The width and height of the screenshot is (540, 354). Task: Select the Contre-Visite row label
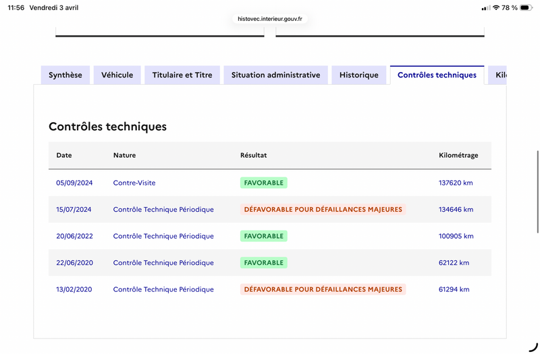134,183
